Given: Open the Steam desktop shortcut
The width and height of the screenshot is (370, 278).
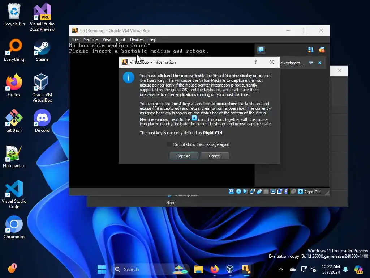Looking at the screenshot, I should tap(42, 50).
